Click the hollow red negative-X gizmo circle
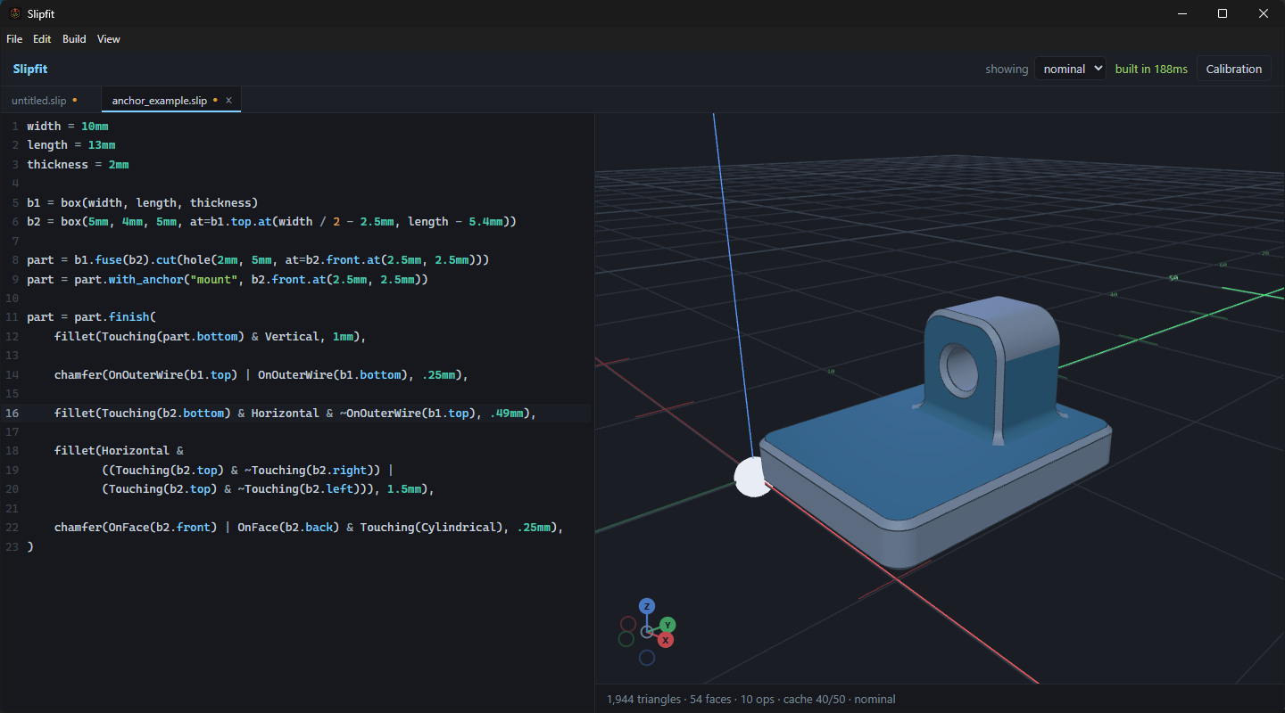The height and width of the screenshot is (713, 1285). (628, 624)
